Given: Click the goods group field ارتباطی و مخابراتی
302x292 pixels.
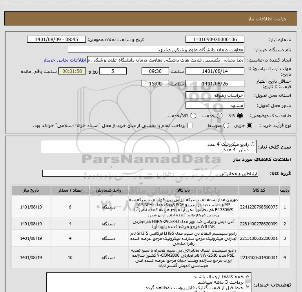Looking at the screenshot, I should coord(150,173).
